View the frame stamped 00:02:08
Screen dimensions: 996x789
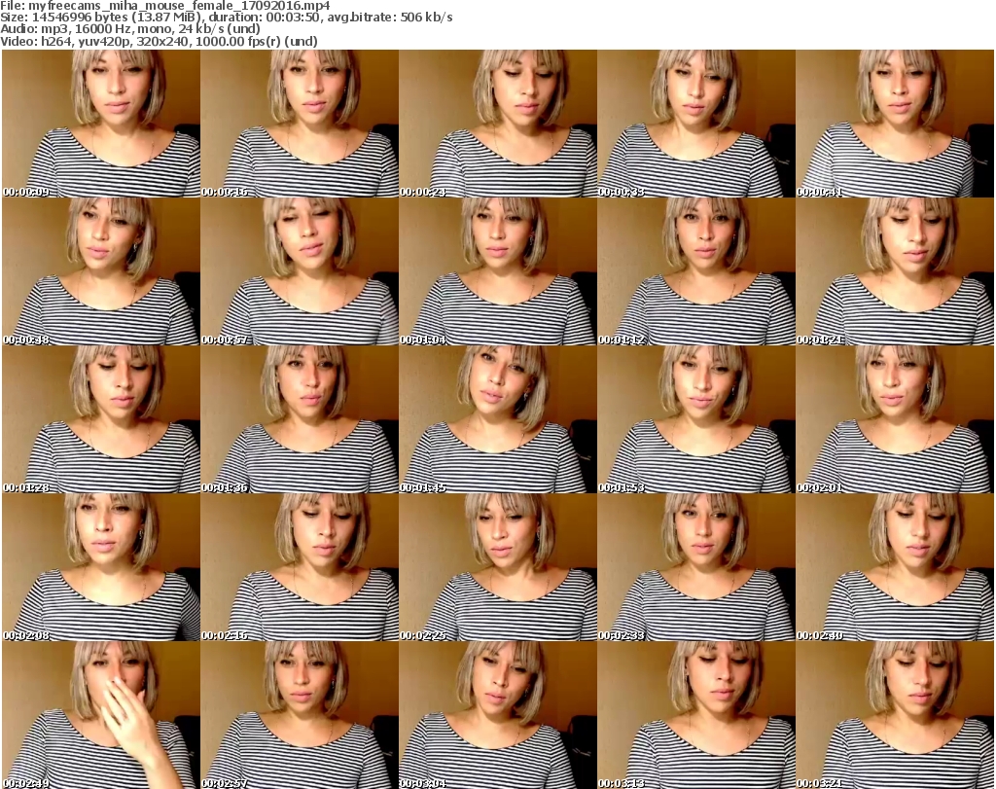click(x=101, y=567)
